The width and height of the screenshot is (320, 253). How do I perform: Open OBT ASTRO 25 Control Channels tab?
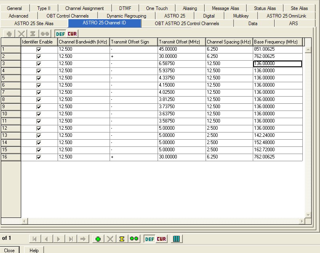(x=187, y=24)
